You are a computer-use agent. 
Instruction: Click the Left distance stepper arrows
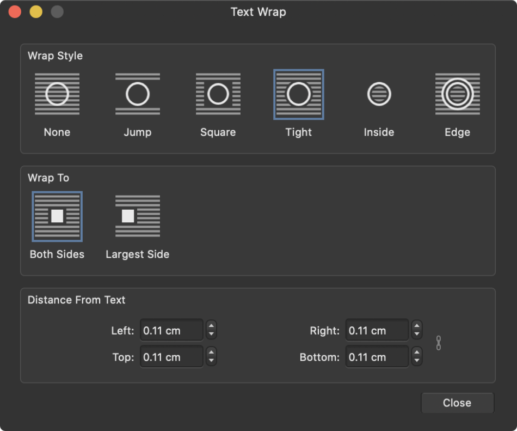pos(212,330)
